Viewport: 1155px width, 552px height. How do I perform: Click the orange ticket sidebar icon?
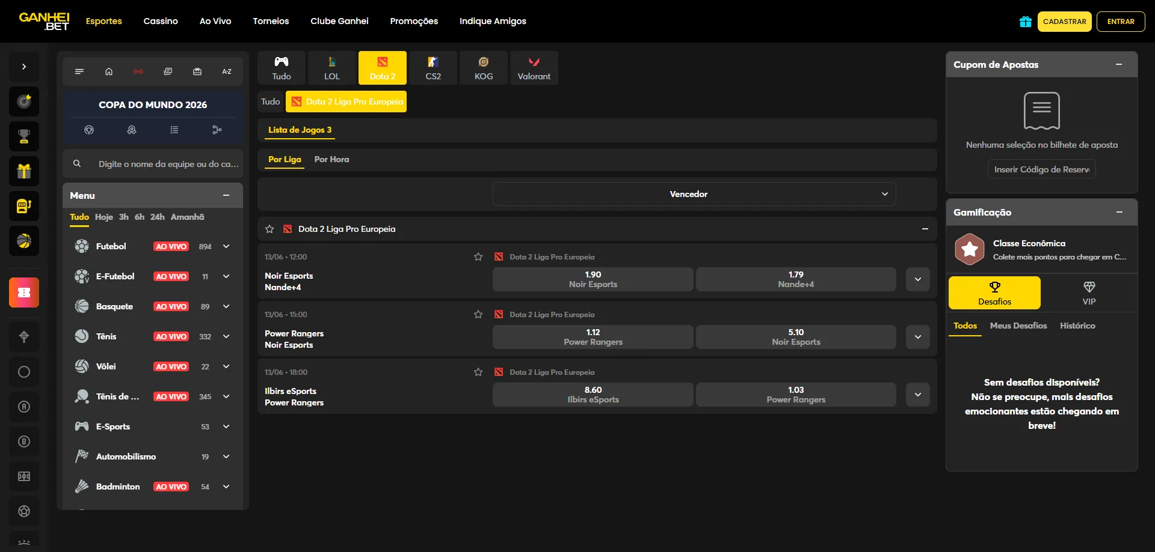tap(24, 293)
